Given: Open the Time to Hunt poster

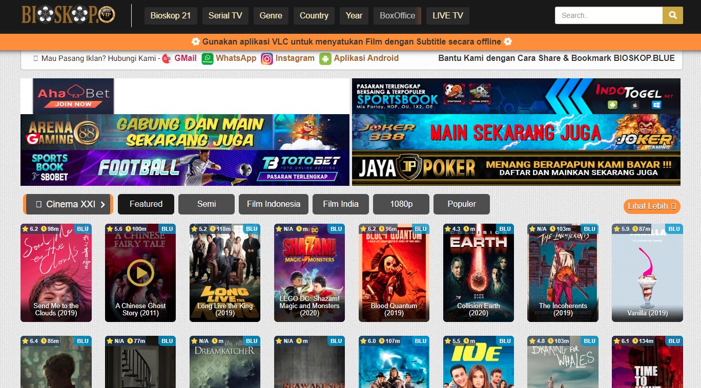Looking at the screenshot, I should (647, 362).
